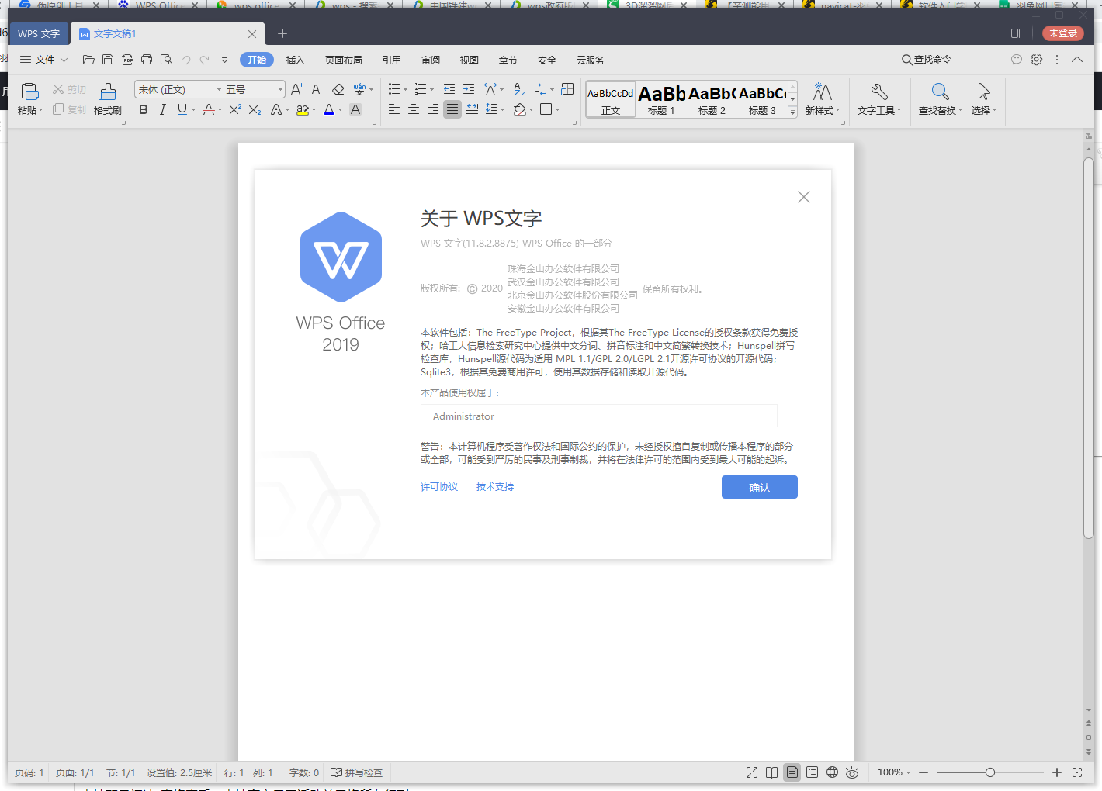Decrease font size with A- icon
The height and width of the screenshot is (791, 1102).
[x=317, y=90]
